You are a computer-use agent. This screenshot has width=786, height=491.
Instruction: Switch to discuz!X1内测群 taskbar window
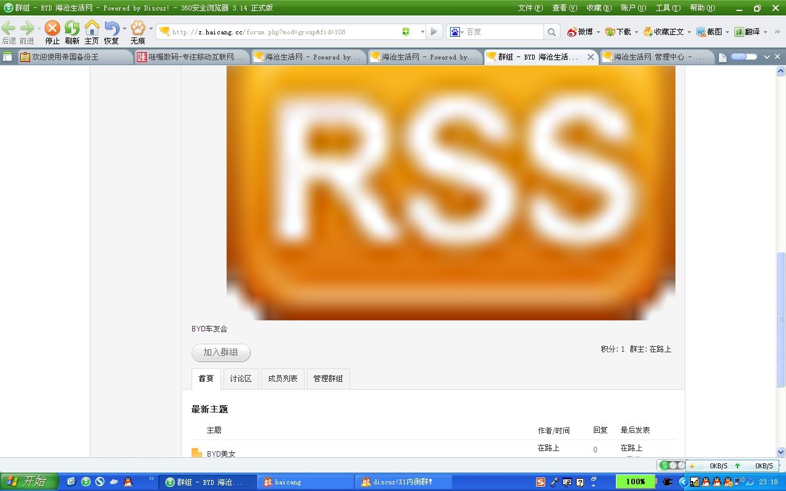(404, 482)
